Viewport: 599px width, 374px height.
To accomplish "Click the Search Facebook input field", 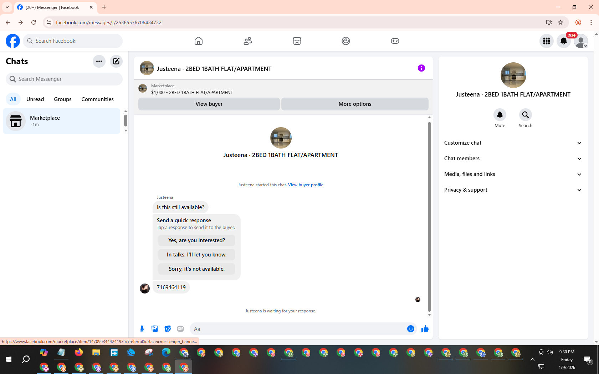I will 73,41.
